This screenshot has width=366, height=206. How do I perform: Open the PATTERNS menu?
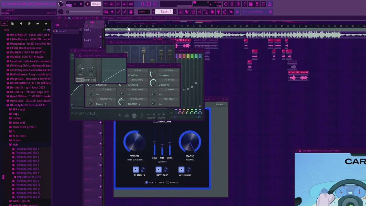click(x=22, y=4)
